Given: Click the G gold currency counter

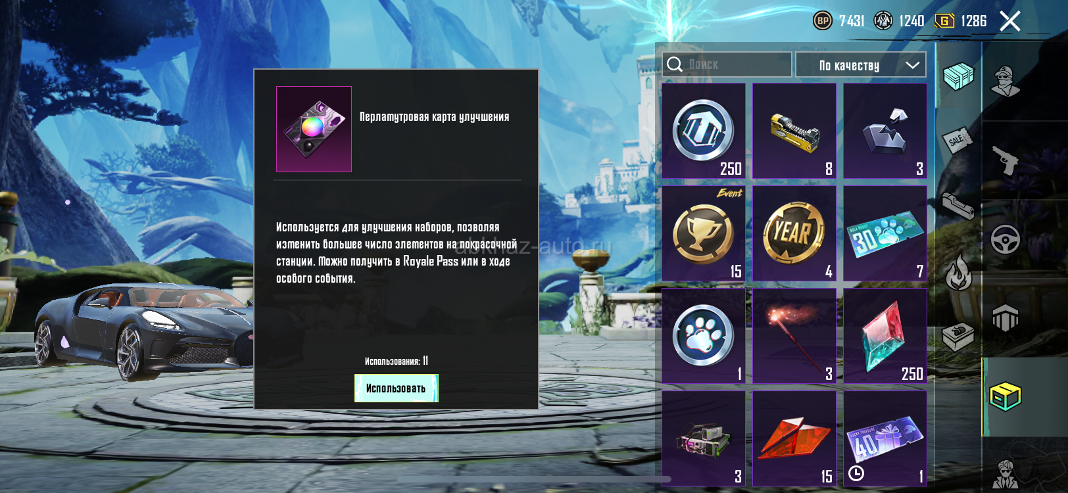Looking at the screenshot, I should (x=961, y=21).
